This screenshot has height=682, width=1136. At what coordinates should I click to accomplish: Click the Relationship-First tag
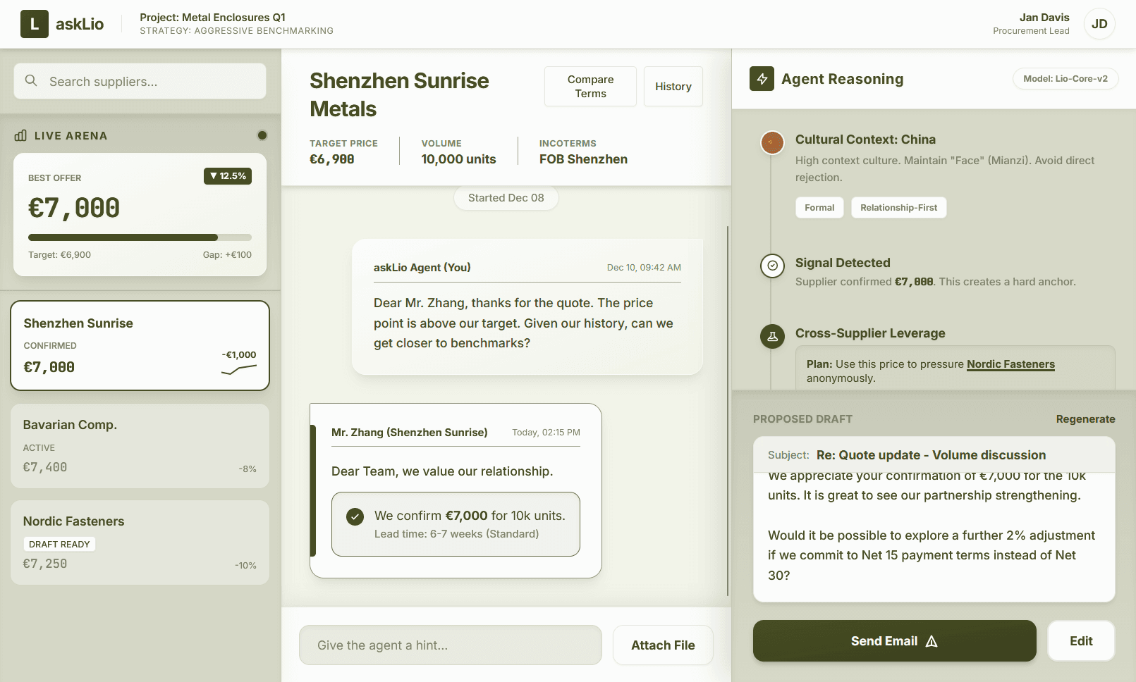click(898, 208)
